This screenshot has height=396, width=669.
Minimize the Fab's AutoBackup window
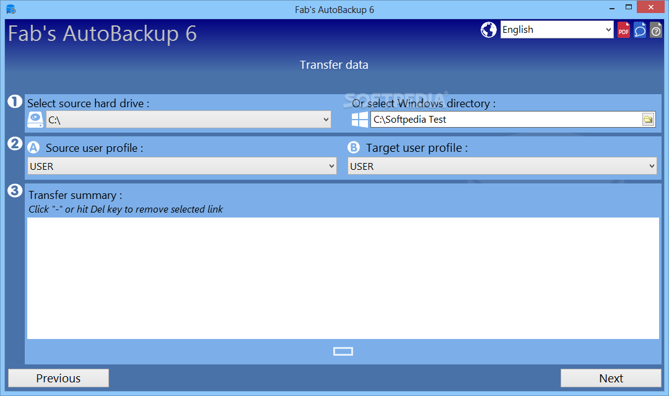tap(612, 8)
